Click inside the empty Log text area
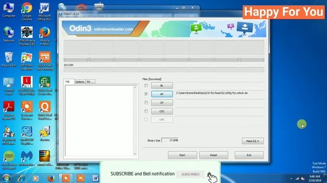Viewport: 327px width, 183px height. coord(99,121)
